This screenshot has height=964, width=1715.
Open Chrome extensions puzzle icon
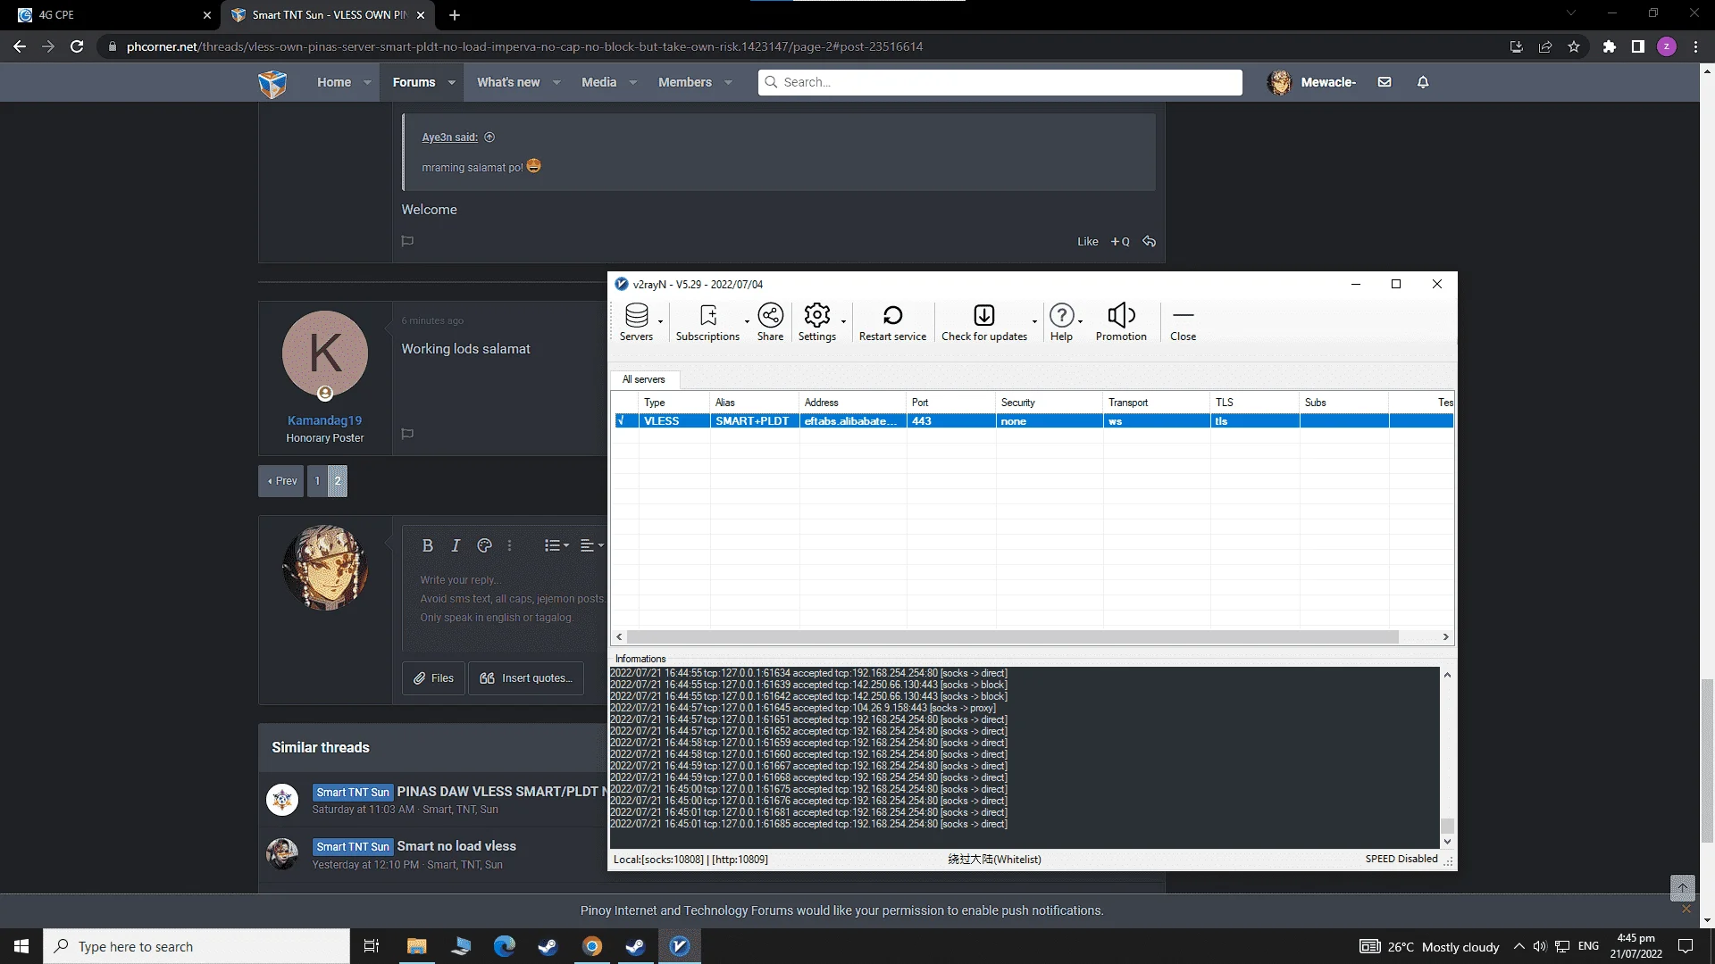tap(1609, 46)
